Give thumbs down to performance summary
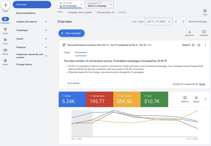The width and height of the screenshot is (211, 146). (199, 45)
